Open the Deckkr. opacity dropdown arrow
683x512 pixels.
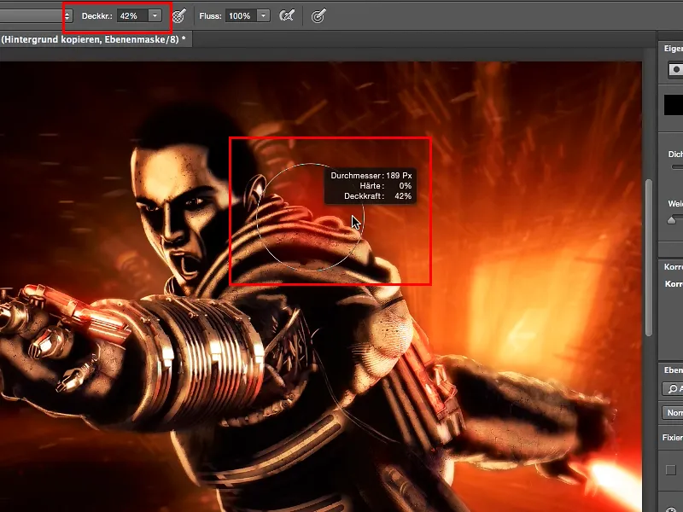tap(155, 15)
